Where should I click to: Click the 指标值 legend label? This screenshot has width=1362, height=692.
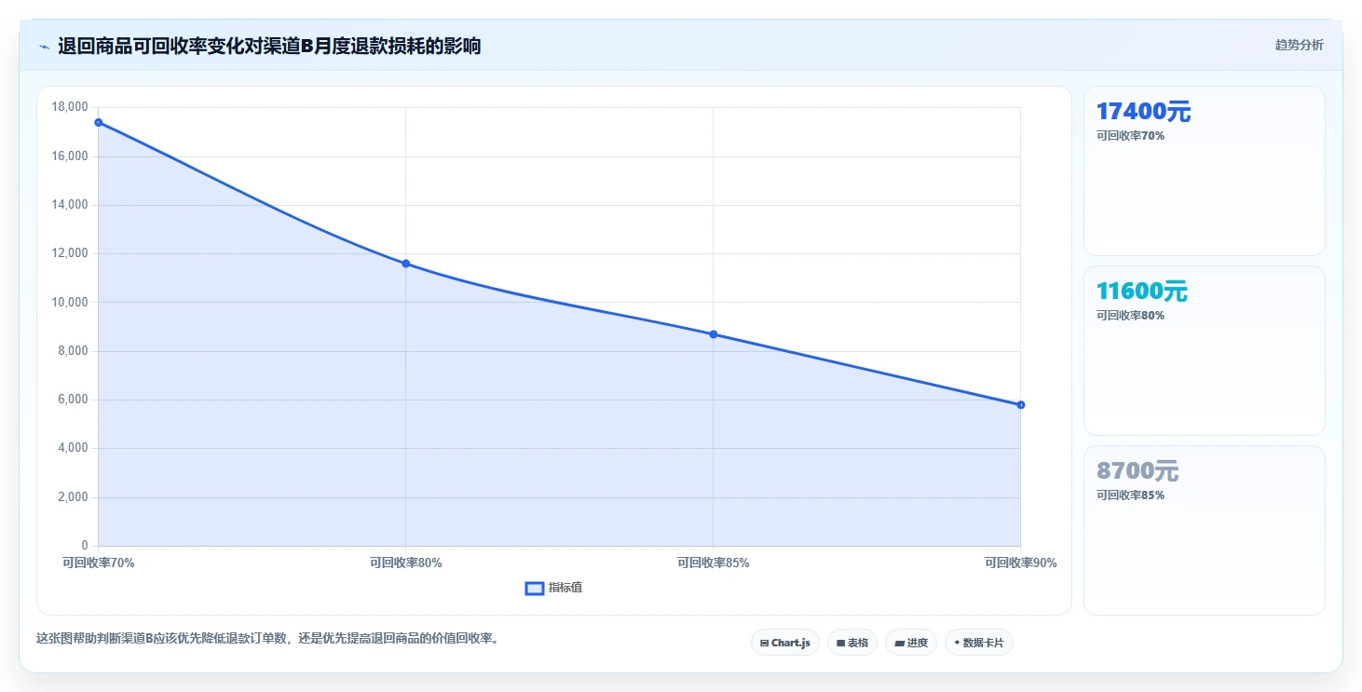[x=565, y=588]
